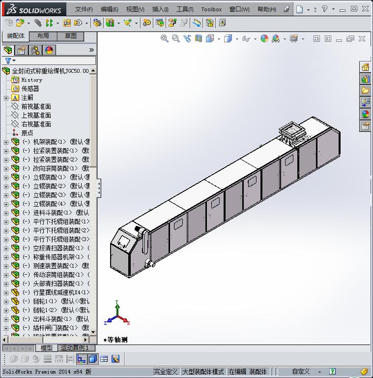Expand the 进料斗装配<1> node
373x378 pixels.
pos(6,213)
